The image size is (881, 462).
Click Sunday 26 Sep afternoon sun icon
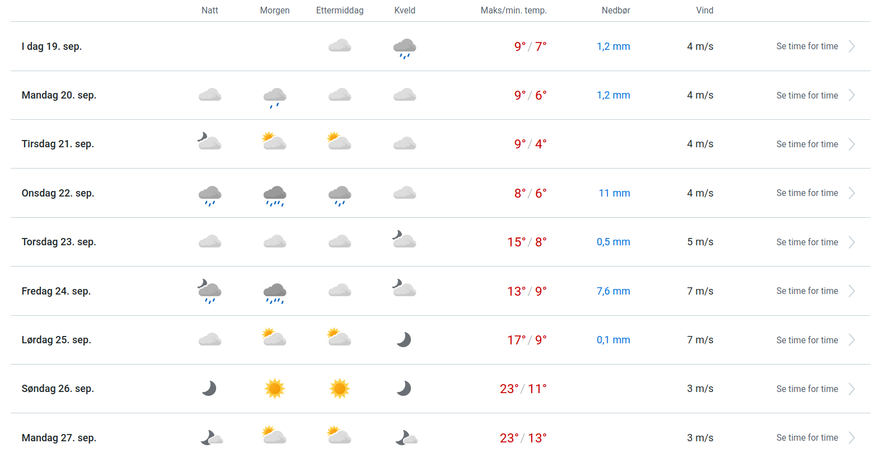click(x=340, y=389)
